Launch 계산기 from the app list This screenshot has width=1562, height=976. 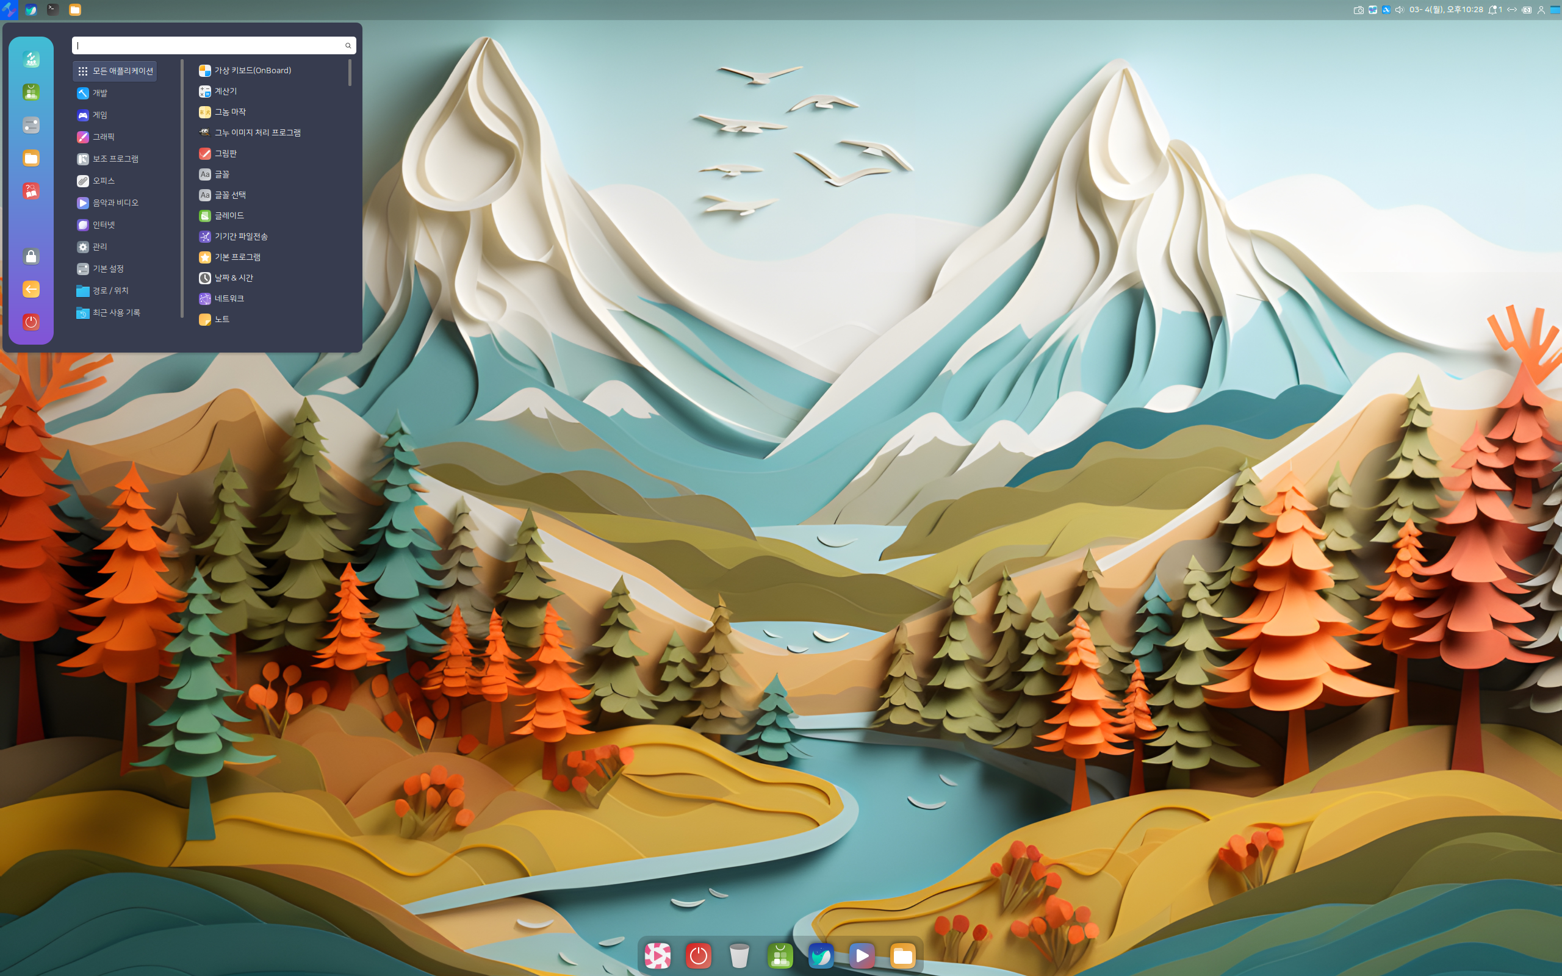218,91
